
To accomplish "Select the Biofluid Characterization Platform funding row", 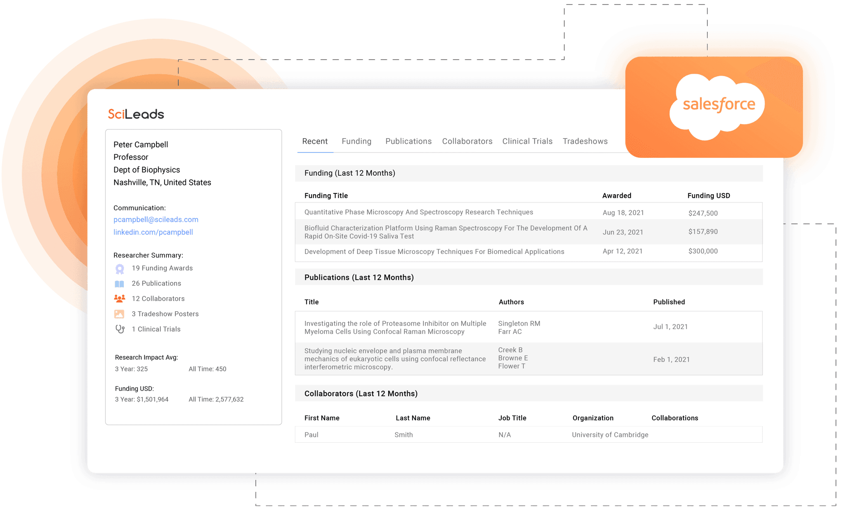I will click(x=529, y=232).
